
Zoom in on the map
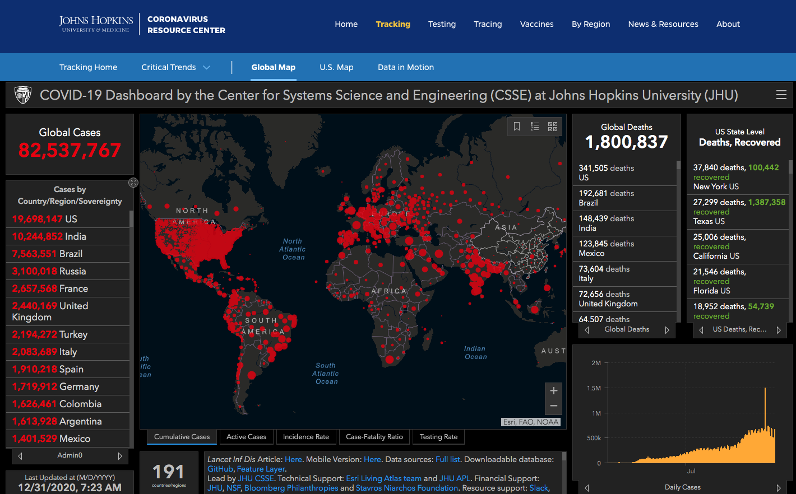pos(553,391)
